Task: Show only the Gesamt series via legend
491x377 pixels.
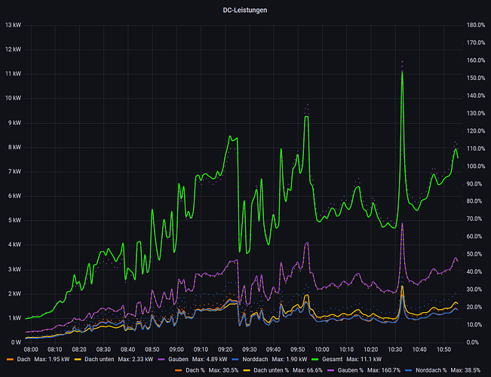Action: click(333, 359)
